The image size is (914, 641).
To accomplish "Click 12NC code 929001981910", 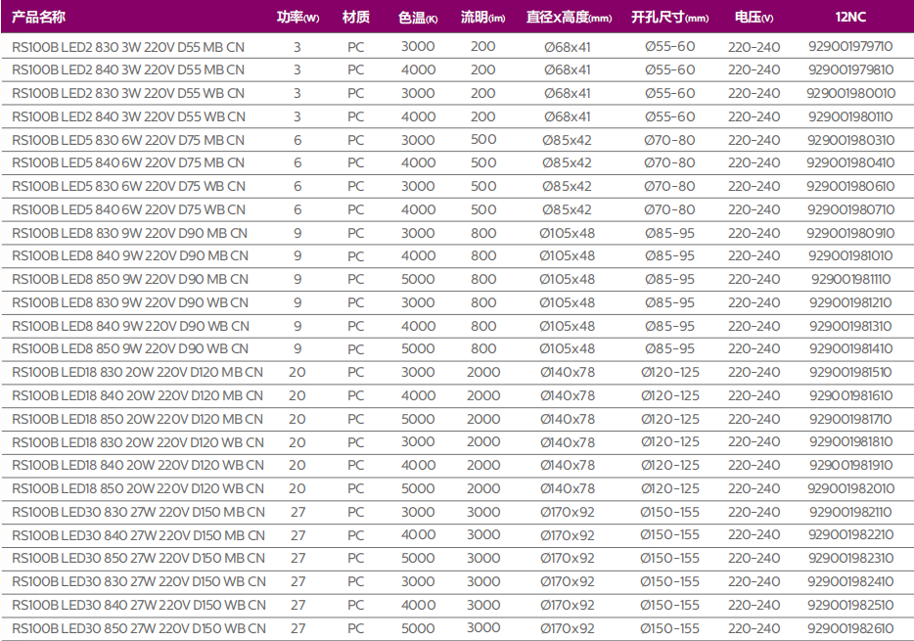I will [x=850, y=465].
